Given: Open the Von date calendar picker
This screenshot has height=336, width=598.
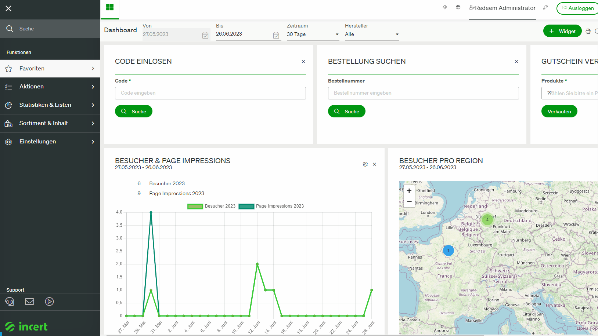Looking at the screenshot, I should click(x=205, y=35).
